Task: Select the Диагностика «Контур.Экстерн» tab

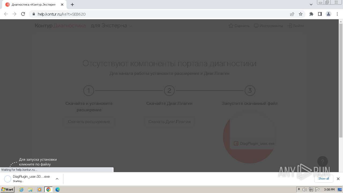Action: pos(35,5)
